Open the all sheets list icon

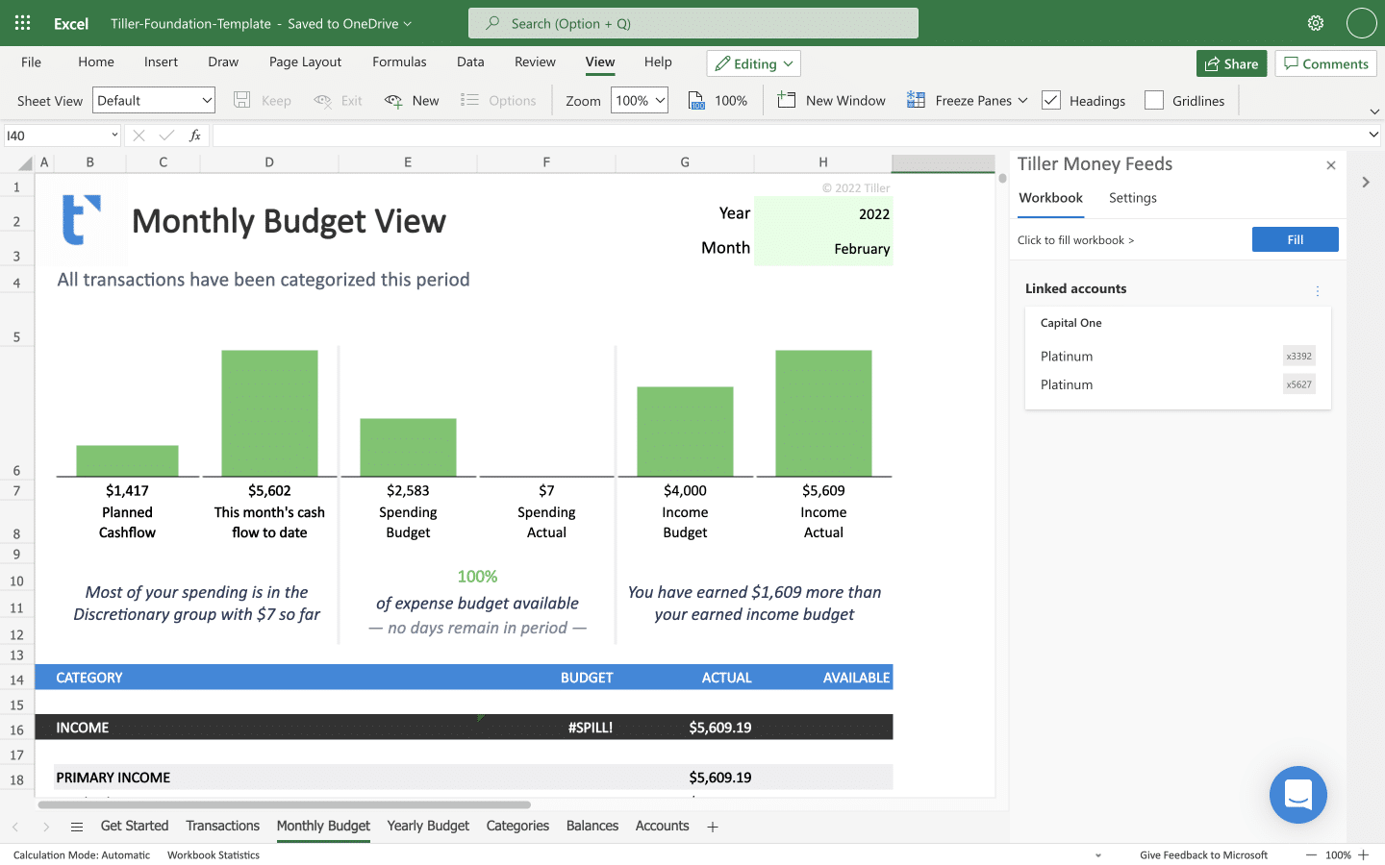(77, 827)
